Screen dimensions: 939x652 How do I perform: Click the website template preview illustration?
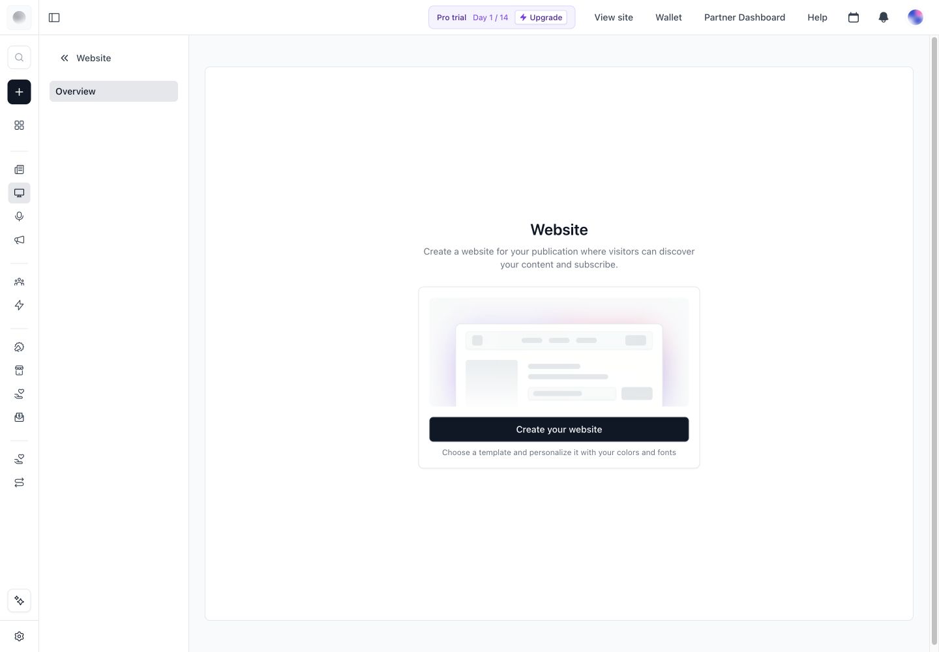pos(559,352)
